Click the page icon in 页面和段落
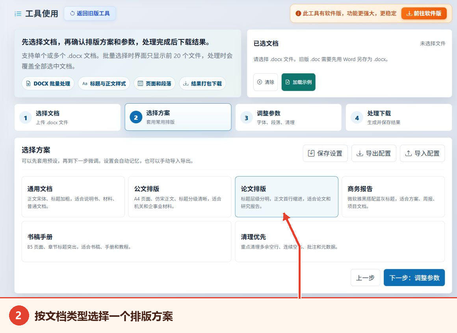Image resolution: width=457 pixels, height=333 pixels. (140, 84)
